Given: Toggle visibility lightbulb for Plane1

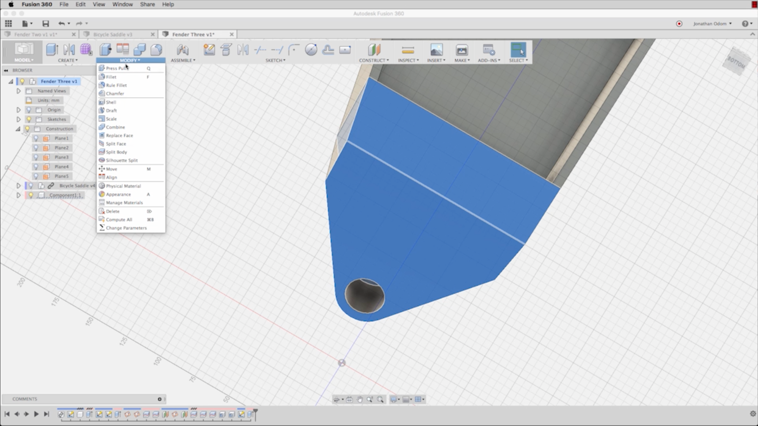Looking at the screenshot, I should pos(36,138).
